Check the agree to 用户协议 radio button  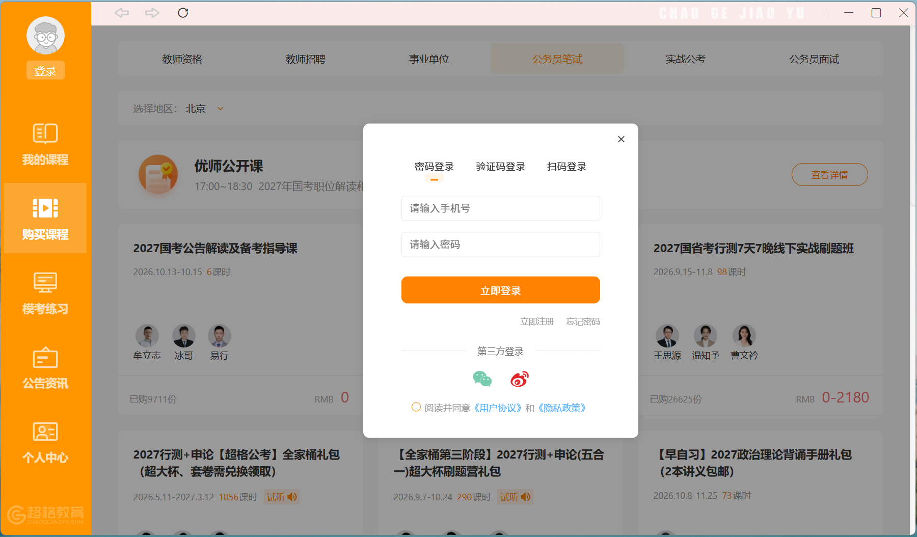pos(416,407)
